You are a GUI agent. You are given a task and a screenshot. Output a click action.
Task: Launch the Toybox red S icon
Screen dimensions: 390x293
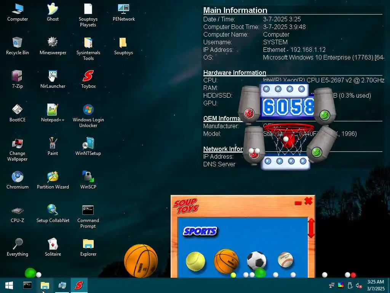88,79
